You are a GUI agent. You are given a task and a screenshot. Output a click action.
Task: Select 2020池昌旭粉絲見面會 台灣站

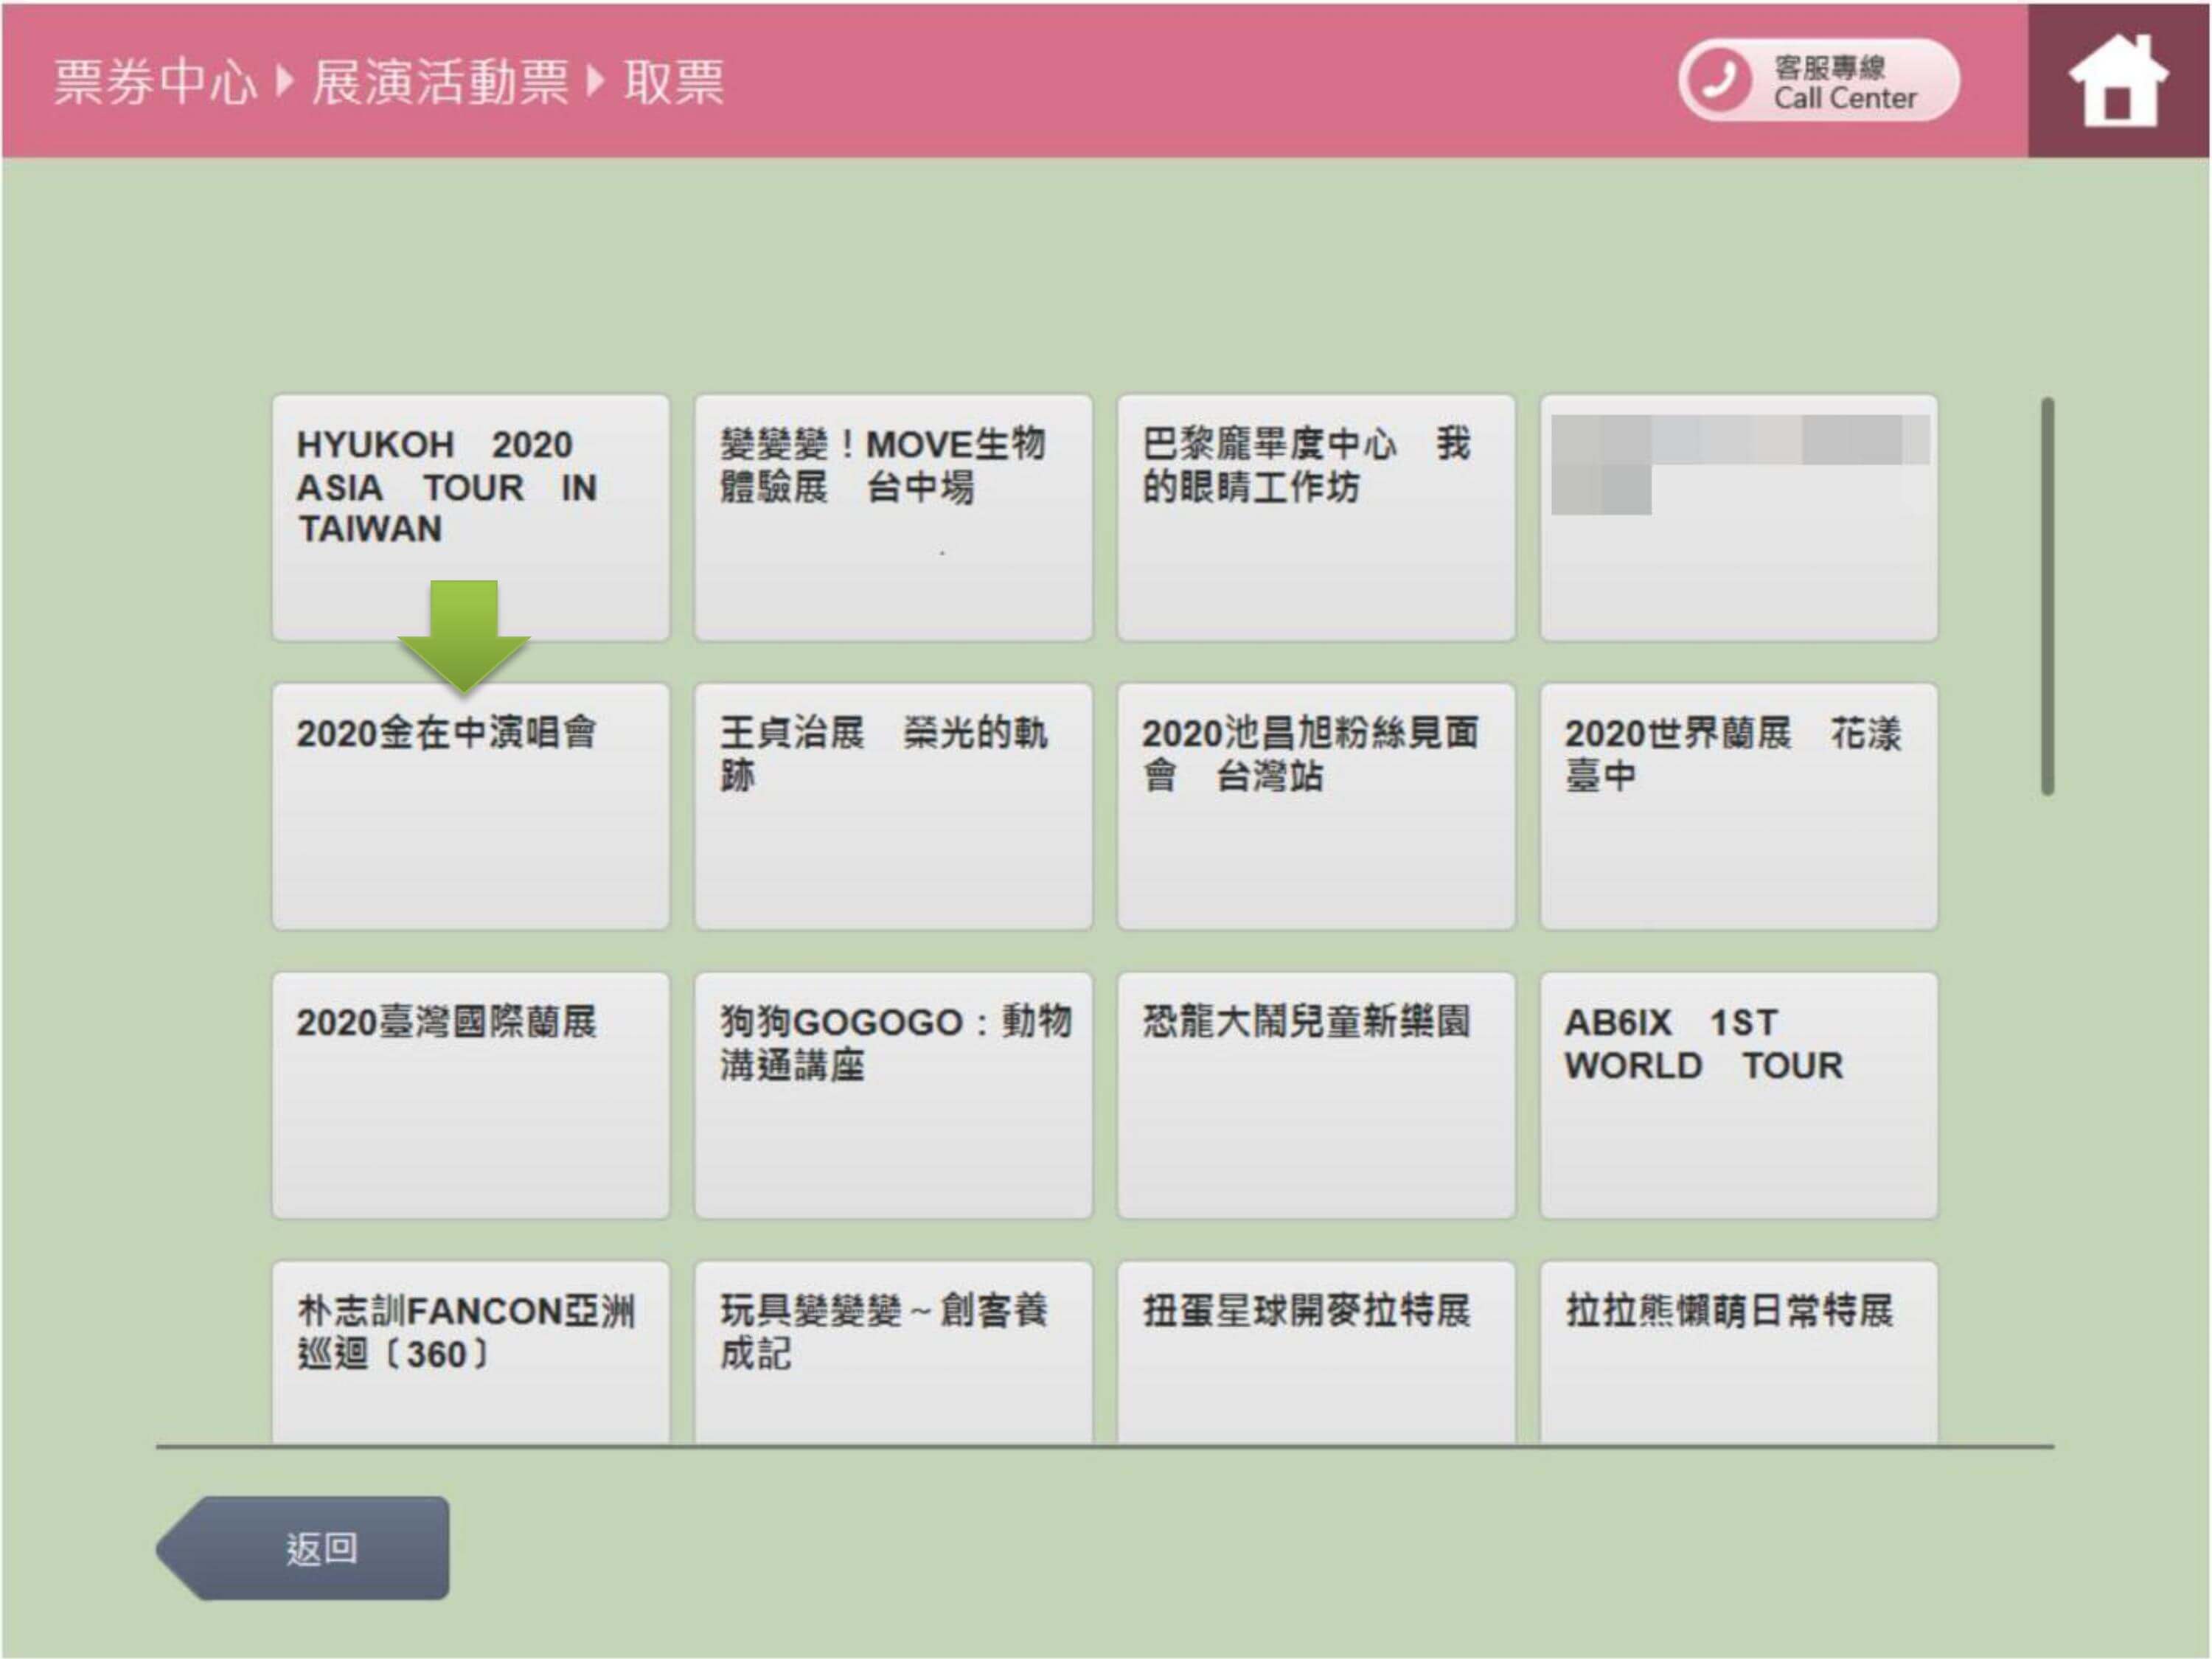point(1315,806)
